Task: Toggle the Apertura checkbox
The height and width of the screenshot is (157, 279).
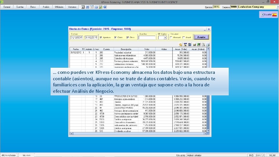Action: tap(101, 38)
